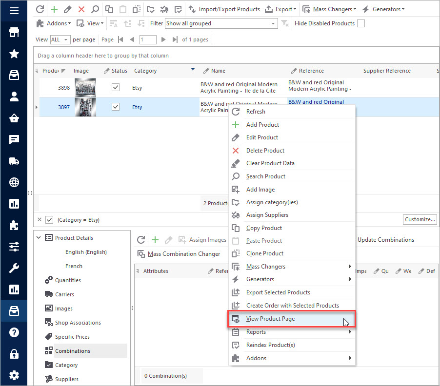Click the Assign Suppliers icon in toolbar
This screenshot has height=386, width=440.
tap(164, 9)
